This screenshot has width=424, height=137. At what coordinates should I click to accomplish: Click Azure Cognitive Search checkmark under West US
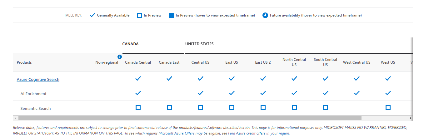(x=388, y=79)
